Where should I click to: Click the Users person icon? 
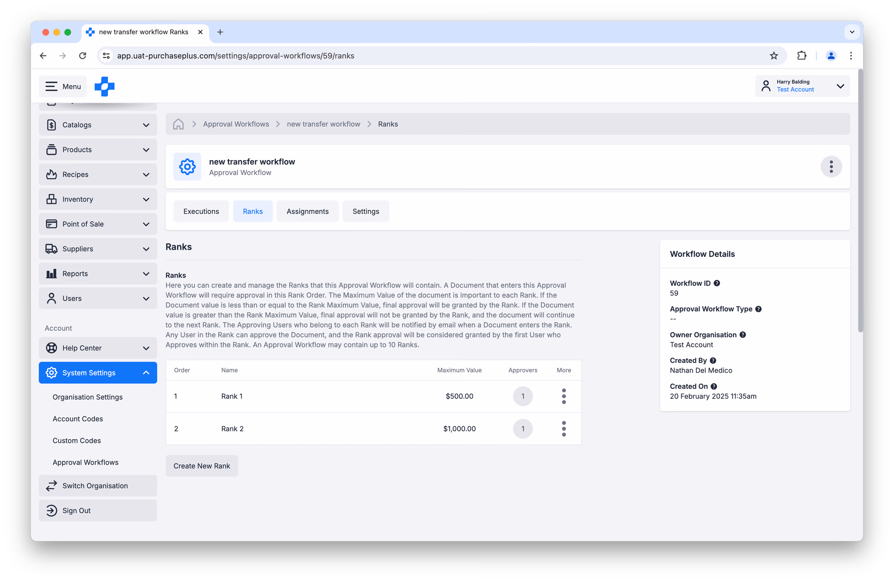52,298
